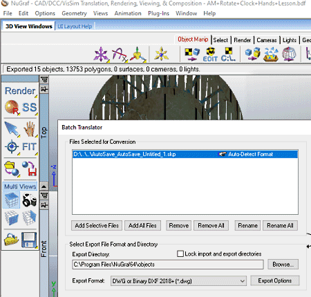Select the hand pan tool
Image resolution: width=311 pixels, height=297 pixels.
click(30, 129)
